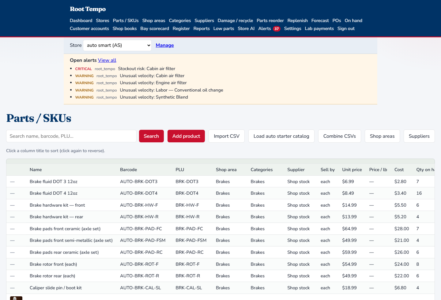Open the product thumbnail image
441x300 pixels.
pos(16,298)
